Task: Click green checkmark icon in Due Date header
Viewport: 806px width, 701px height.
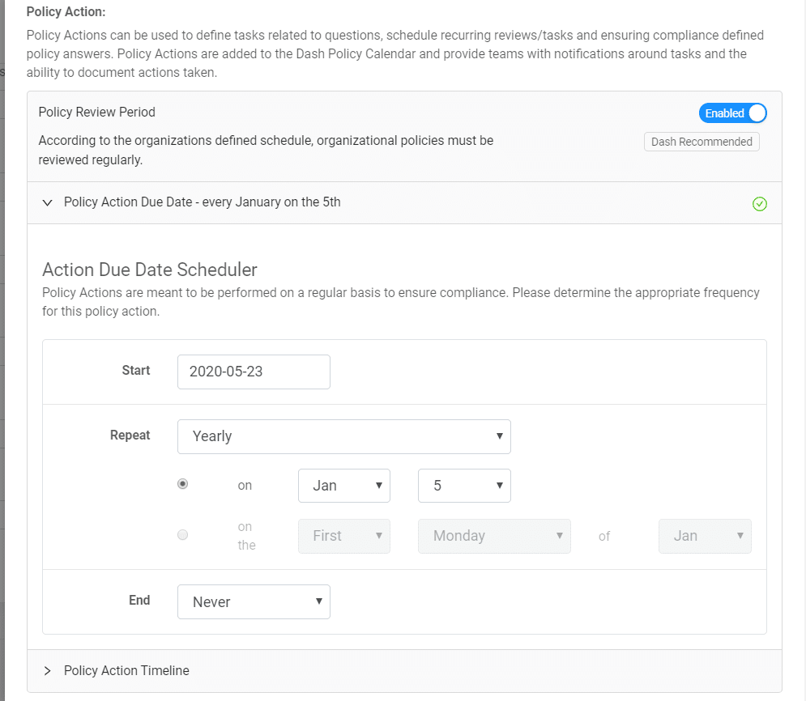Action: 759,204
